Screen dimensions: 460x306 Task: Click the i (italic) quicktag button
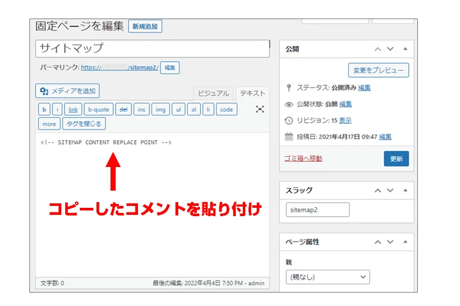coord(57,110)
